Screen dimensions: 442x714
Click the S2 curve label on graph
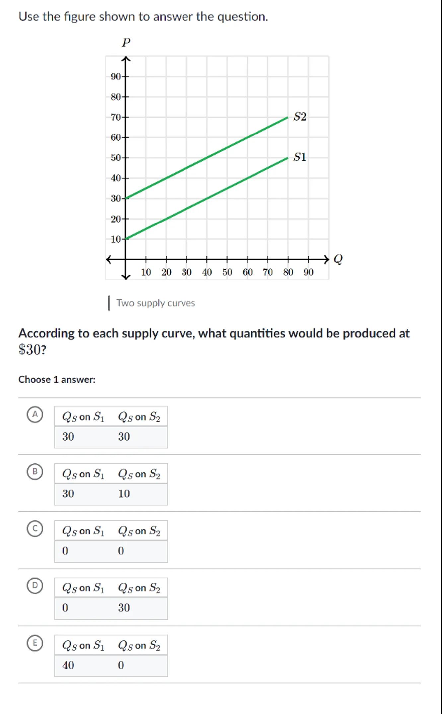[x=300, y=117]
